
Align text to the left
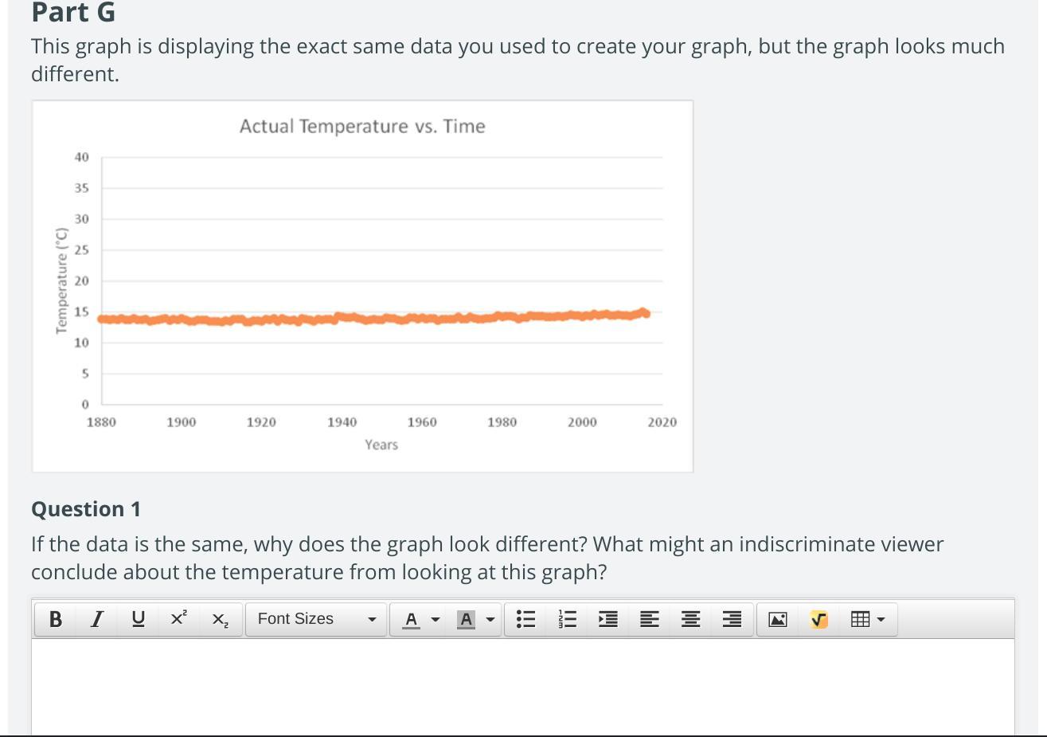(x=650, y=619)
